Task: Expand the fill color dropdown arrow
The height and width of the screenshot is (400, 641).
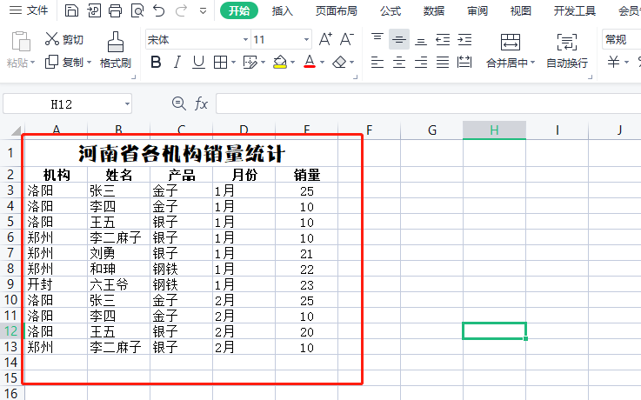Action: pyautogui.click(x=293, y=63)
